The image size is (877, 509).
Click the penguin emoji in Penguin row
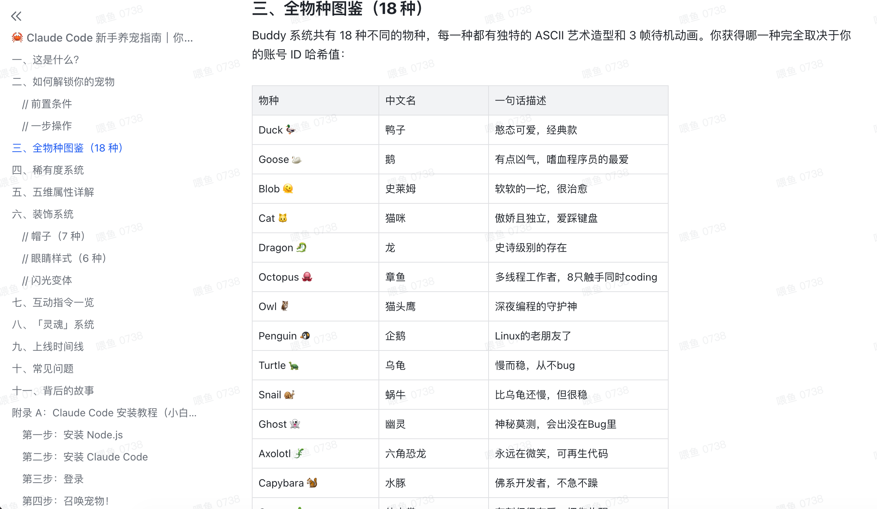[305, 335]
